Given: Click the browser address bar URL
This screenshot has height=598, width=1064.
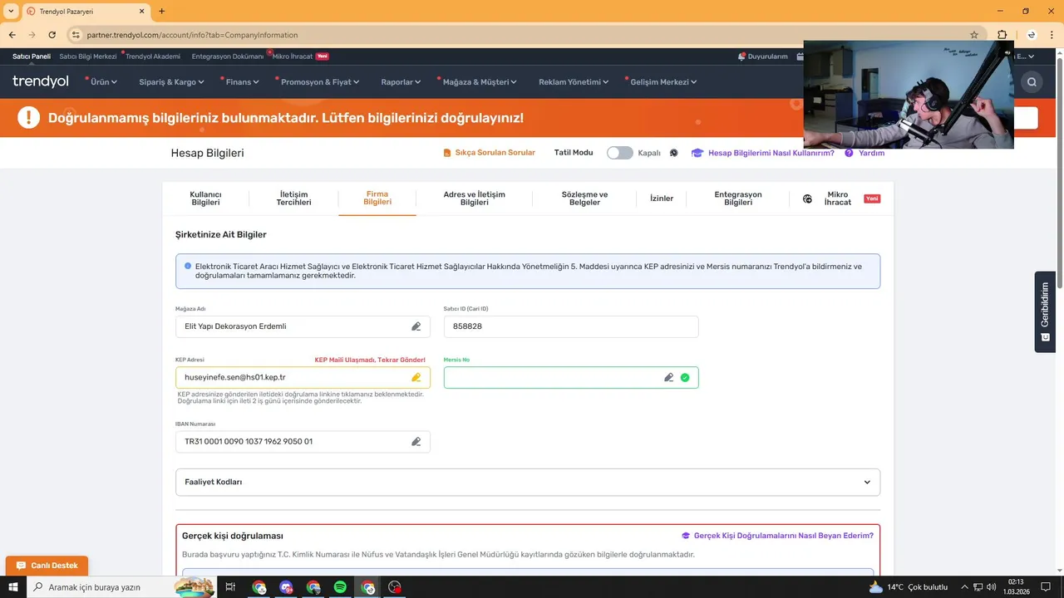Looking at the screenshot, I should [192, 35].
